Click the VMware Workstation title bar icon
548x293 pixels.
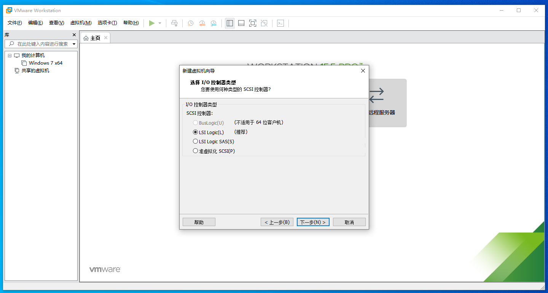[x=9, y=10]
